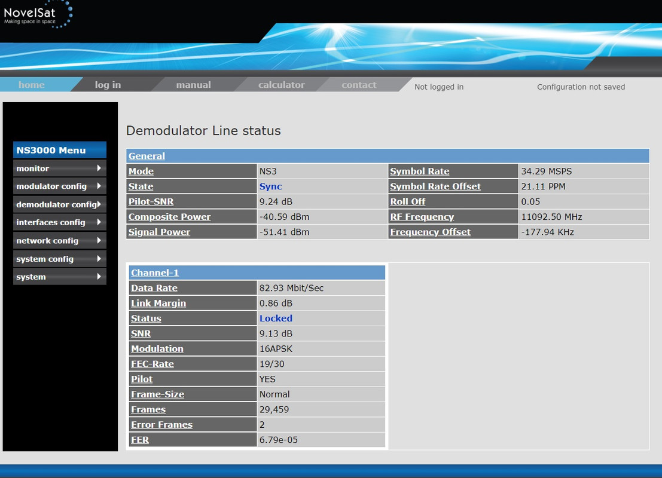
Task: Click the '9.24 dB' value
Action: tap(276, 202)
